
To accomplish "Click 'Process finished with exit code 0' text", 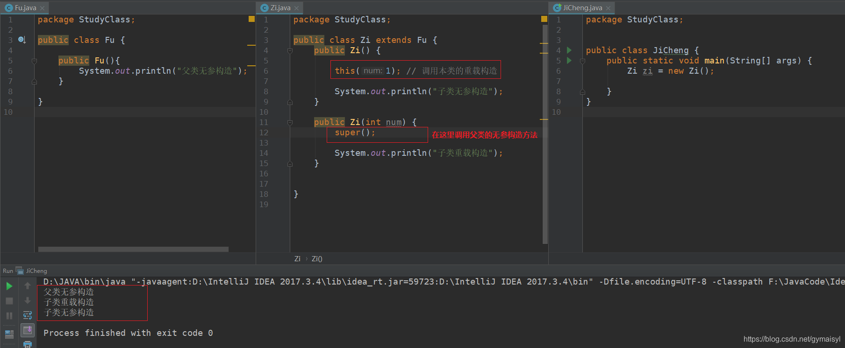I will 128,333.
